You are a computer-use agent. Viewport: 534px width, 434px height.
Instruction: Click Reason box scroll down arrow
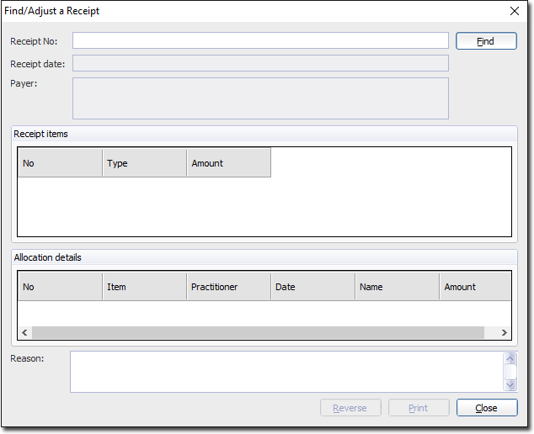coord(510,384)
